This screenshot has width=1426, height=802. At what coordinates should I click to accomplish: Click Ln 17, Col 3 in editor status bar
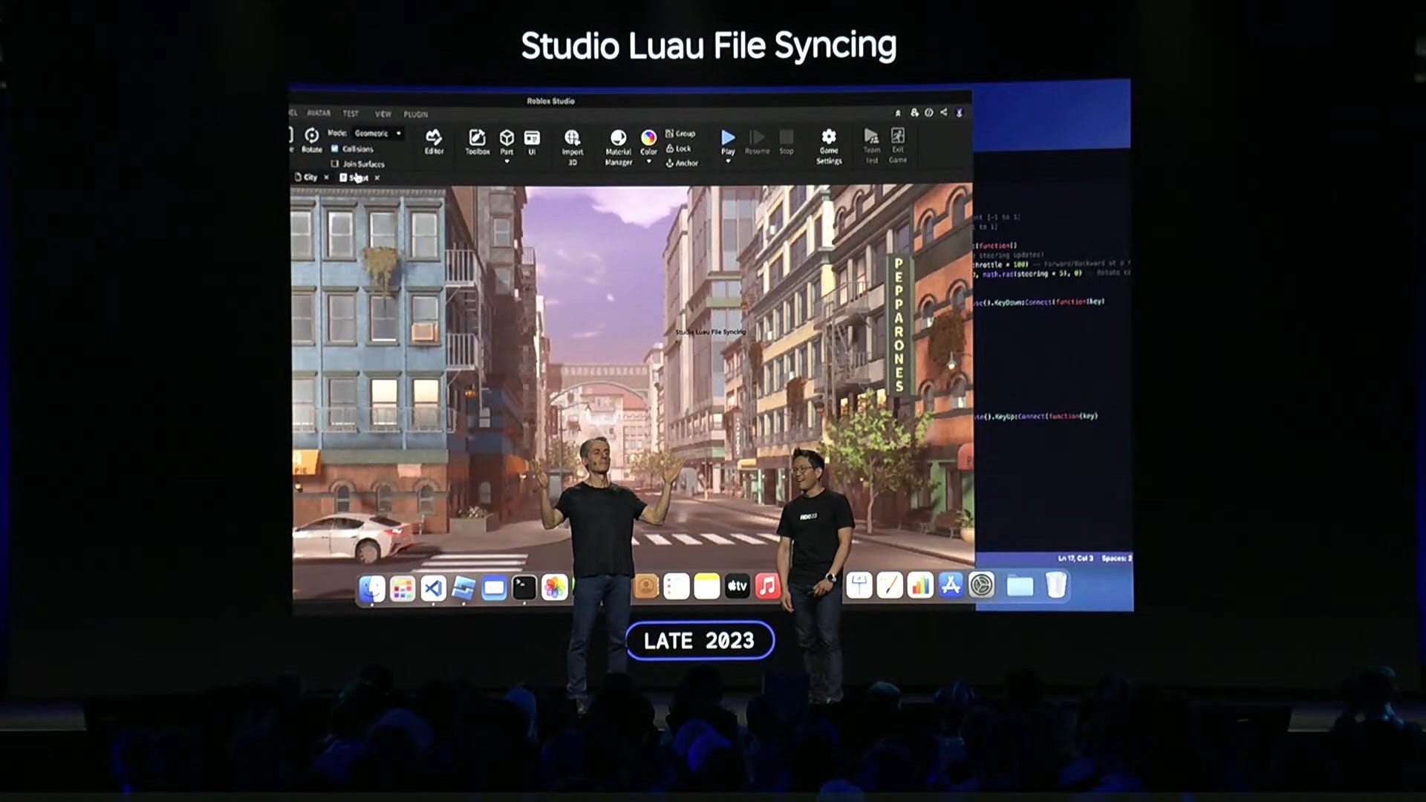point(1075,558)
